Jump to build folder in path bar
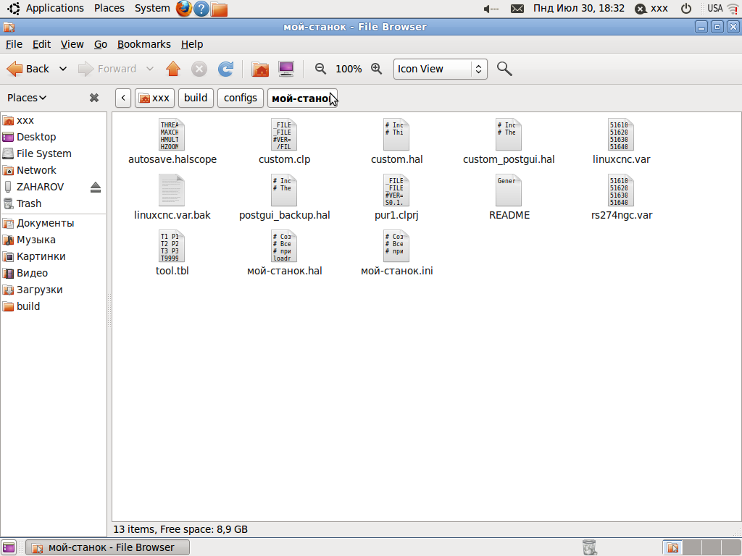This screenshot has height=556, width=742. pos(196,98)
